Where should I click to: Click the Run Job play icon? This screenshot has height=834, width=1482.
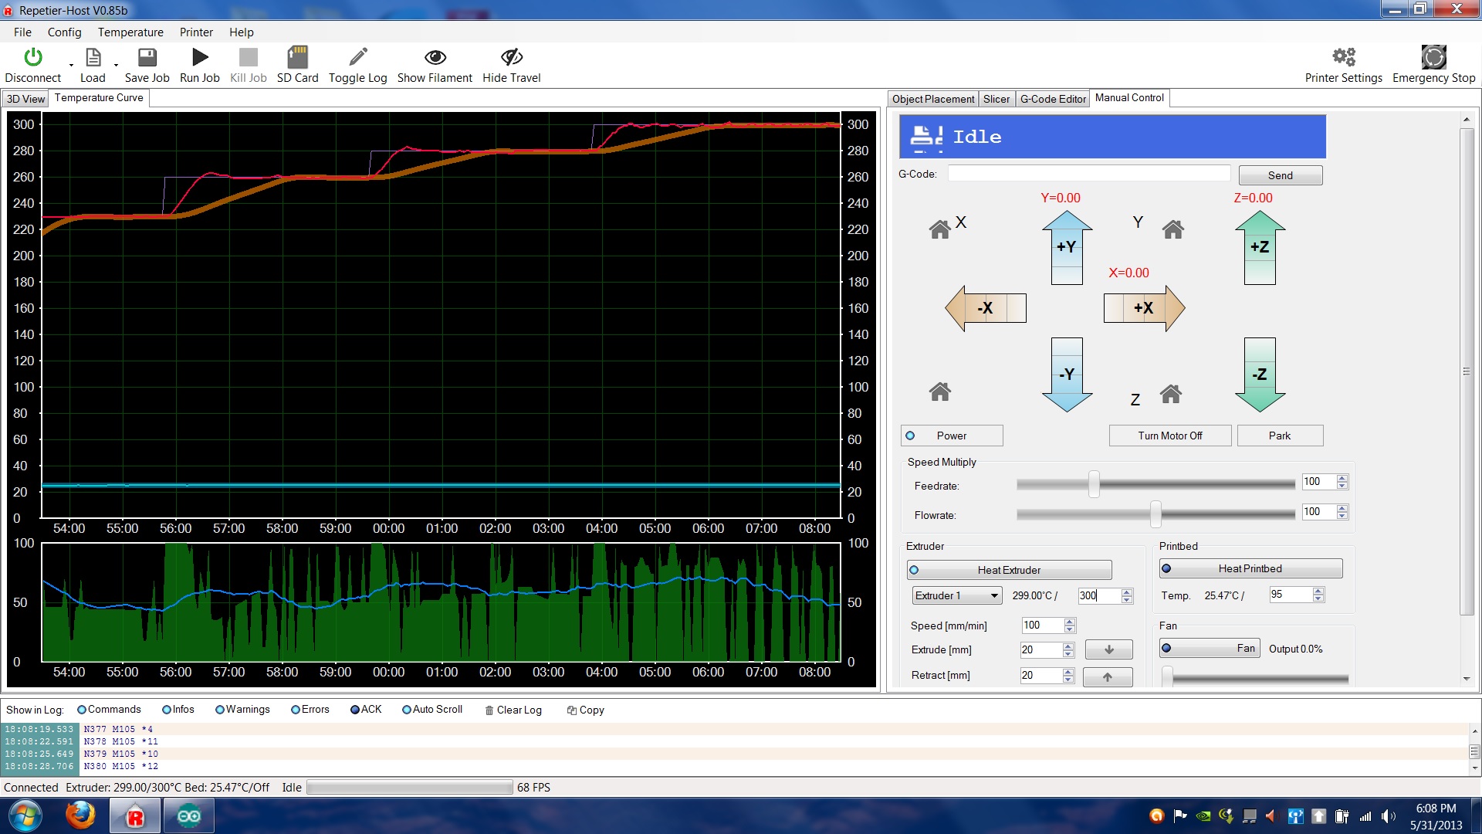coord(200,57)
